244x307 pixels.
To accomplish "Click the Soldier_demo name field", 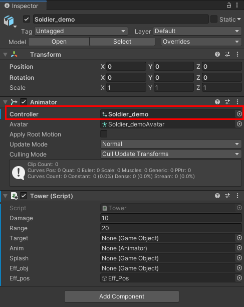I will click(x=121, y=19).
